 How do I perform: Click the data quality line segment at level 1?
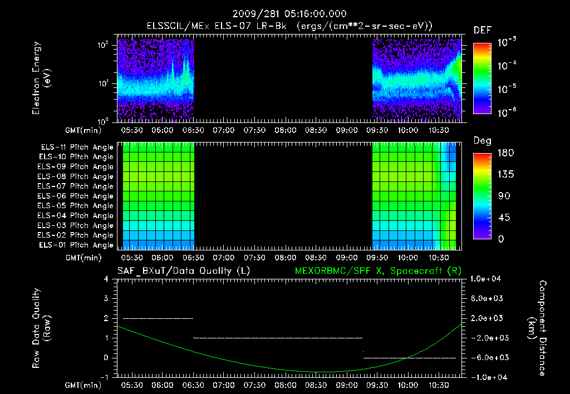(278, 338)
